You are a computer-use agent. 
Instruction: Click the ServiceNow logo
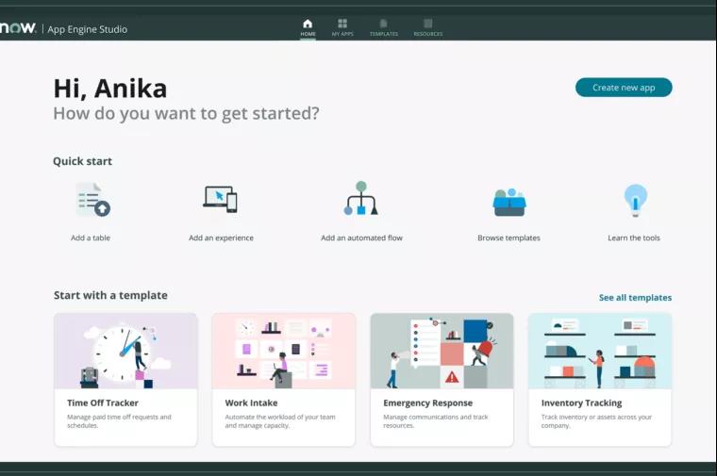pos(18,28)
